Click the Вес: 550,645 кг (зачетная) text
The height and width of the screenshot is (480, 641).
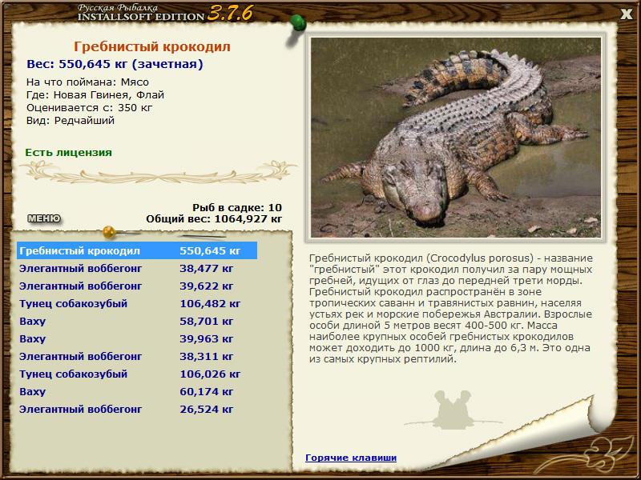[115, 64]
